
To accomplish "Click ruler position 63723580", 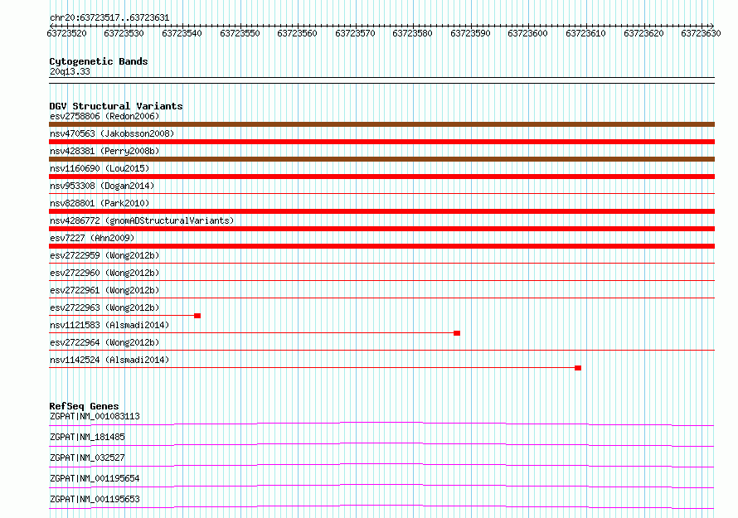I will click(x=412, y=33).
